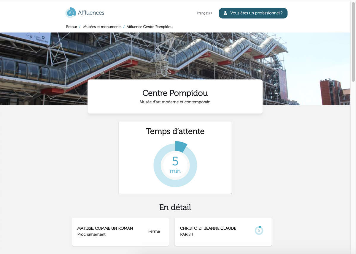Click the Vous êtes un professionnel button
The height and width of the screenshot is (254, 356).
pos(253,13)
